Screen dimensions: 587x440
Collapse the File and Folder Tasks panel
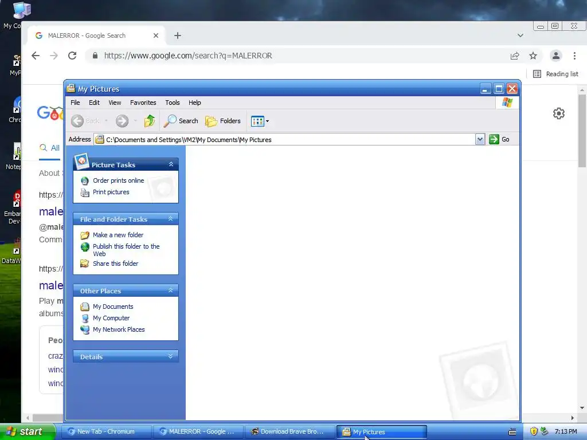[171, 219]
